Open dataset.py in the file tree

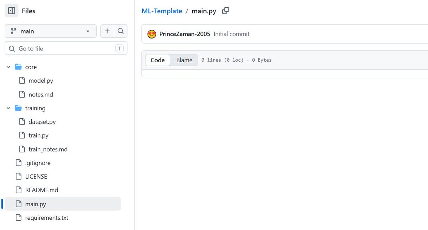[42, 122]
